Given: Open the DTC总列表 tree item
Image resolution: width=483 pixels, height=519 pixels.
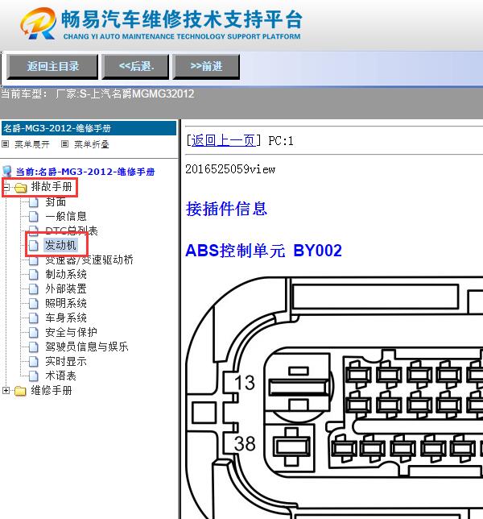Looking at the screenshot, I should coord(72,230).
